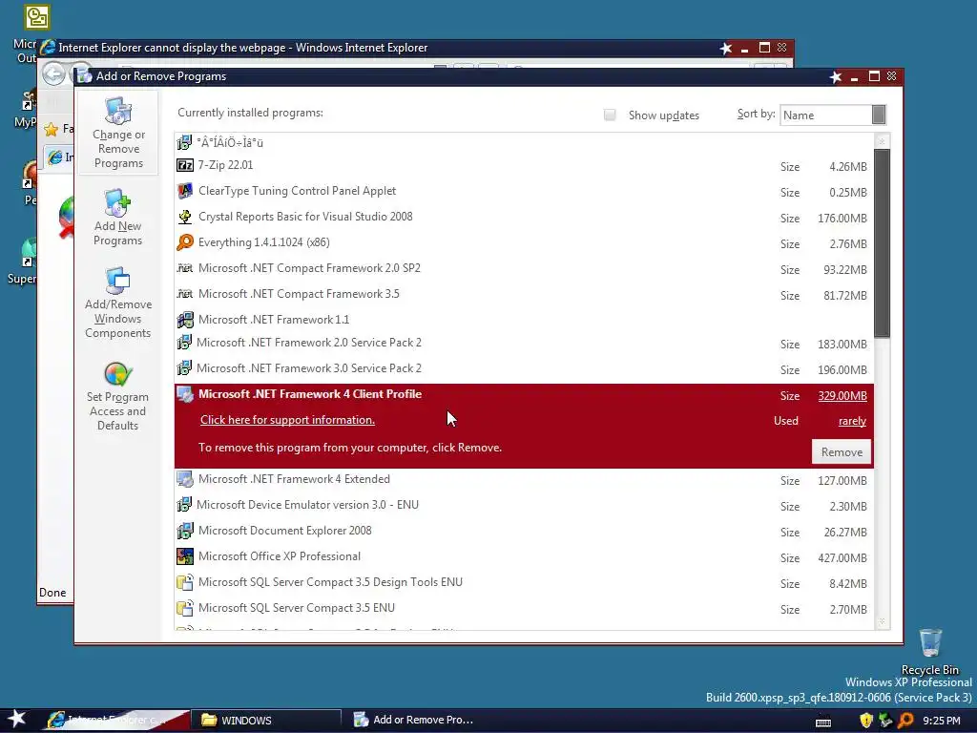Select .NET Framework 2.0 Service Pack 2 icon
The height and width of the screenshot is (733, 977).
[x=184, y=343]
